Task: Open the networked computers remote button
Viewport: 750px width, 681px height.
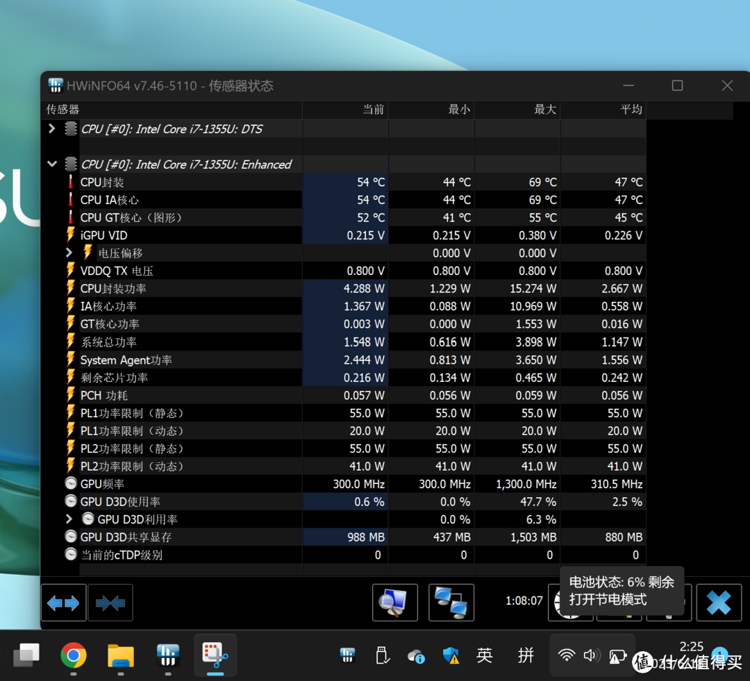Action: (x=451, y=603)
